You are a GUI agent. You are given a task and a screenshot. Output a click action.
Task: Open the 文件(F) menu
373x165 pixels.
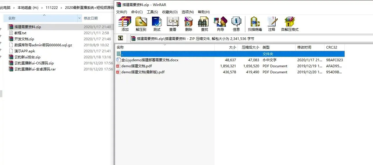[122, 12]
